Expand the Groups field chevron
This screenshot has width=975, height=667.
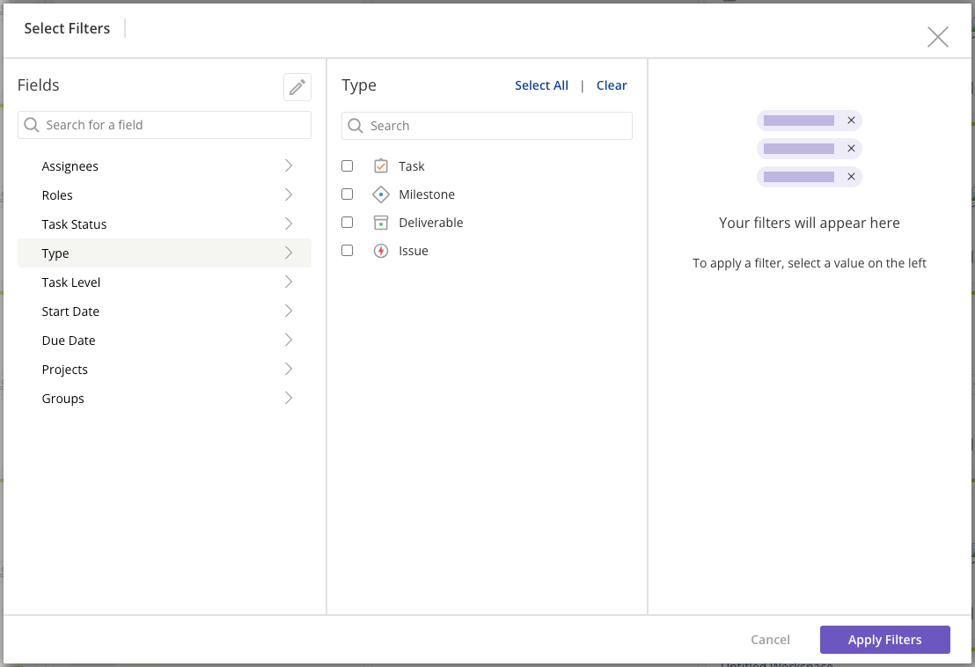[289, 398]
